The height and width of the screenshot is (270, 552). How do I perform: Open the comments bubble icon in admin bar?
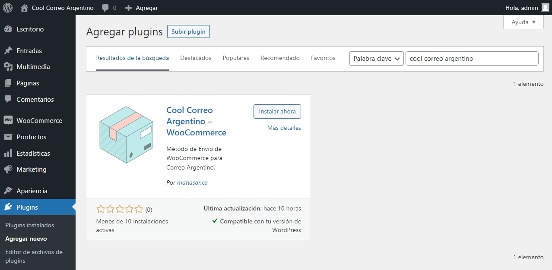coord(105,8)
